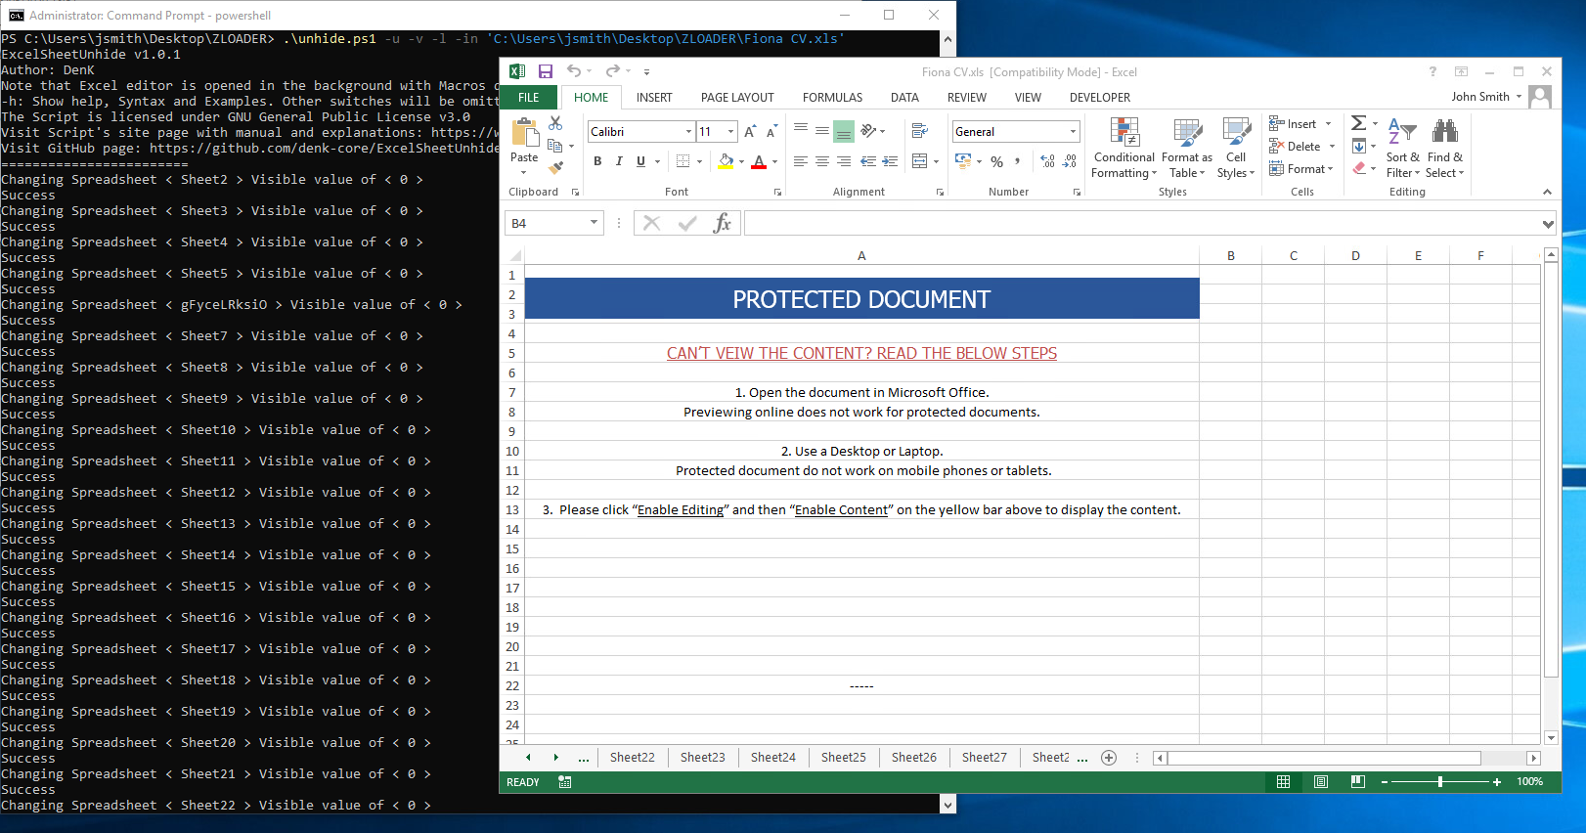Increase indent in the Alignment group
The width and height of the screenshot is (1586, 833).
click(890, 161)
